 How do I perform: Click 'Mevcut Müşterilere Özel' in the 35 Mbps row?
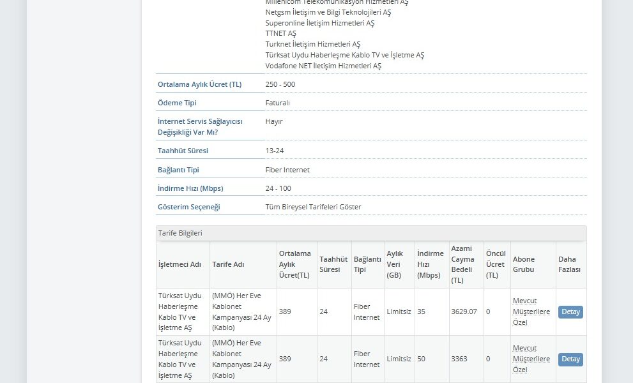[531, 312]
